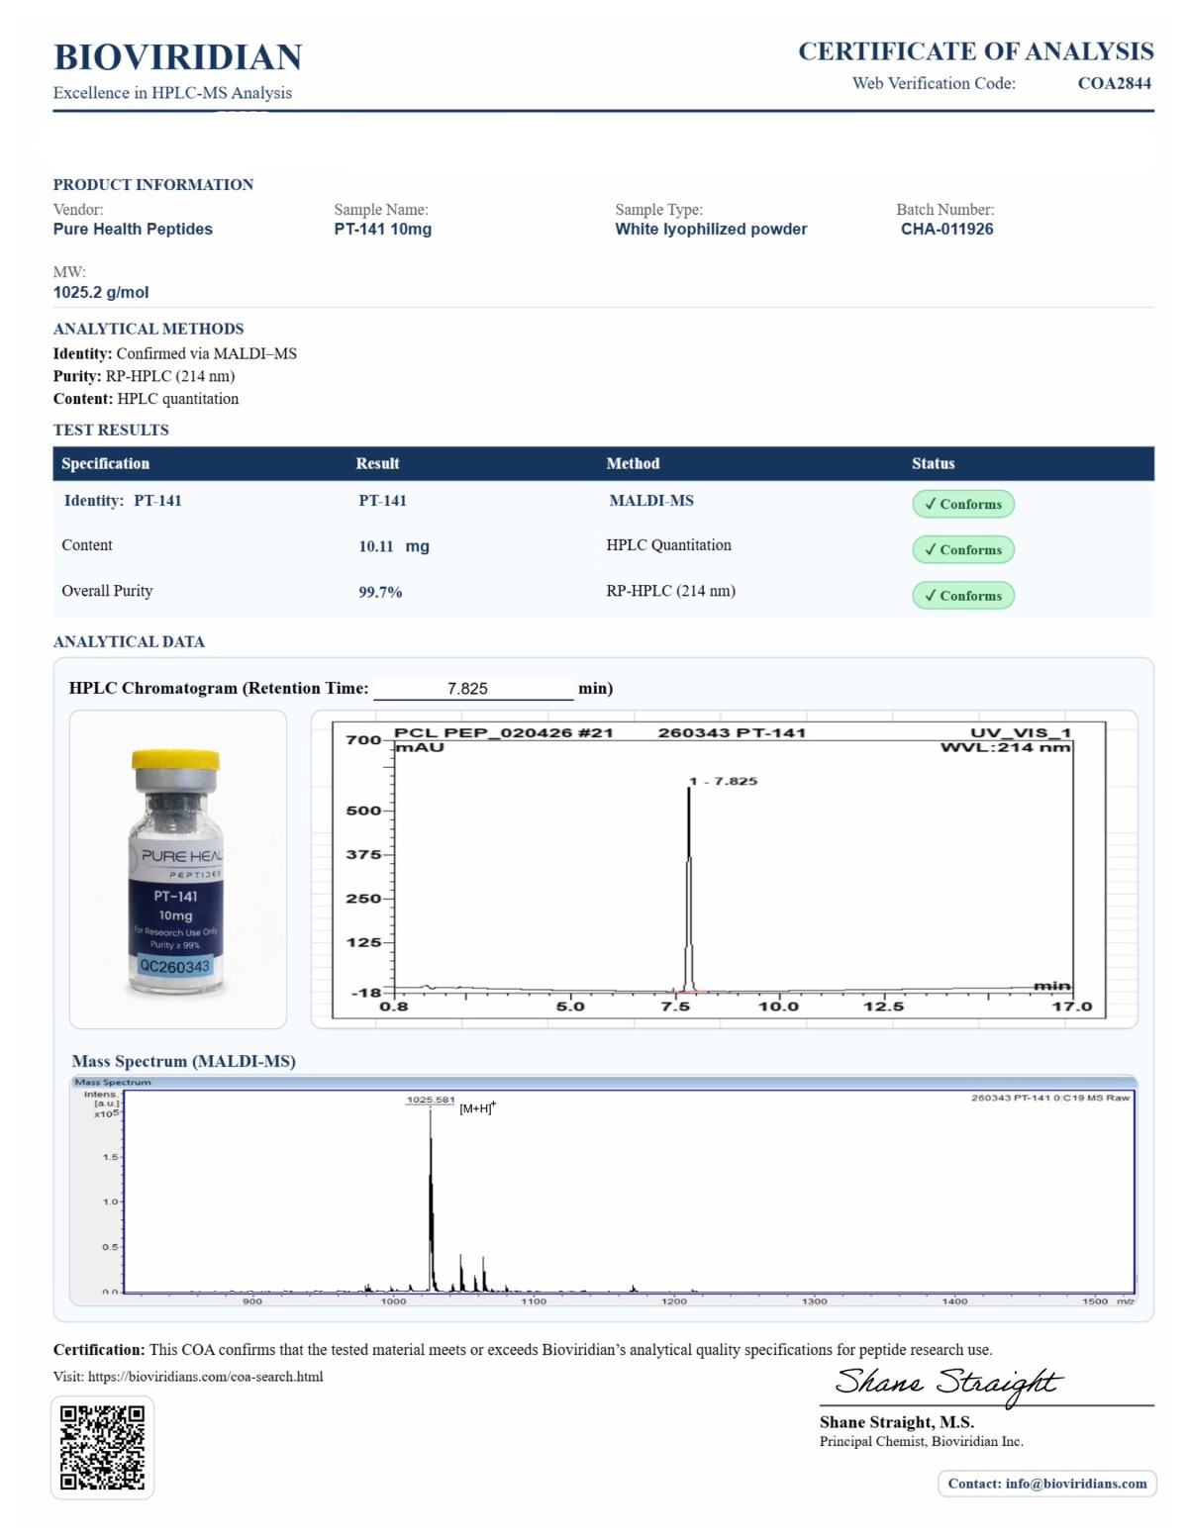Viewport: 1188px width, 1537px height.
Task: Click the 99.7% overall purity result
Action: pos(380,592)
